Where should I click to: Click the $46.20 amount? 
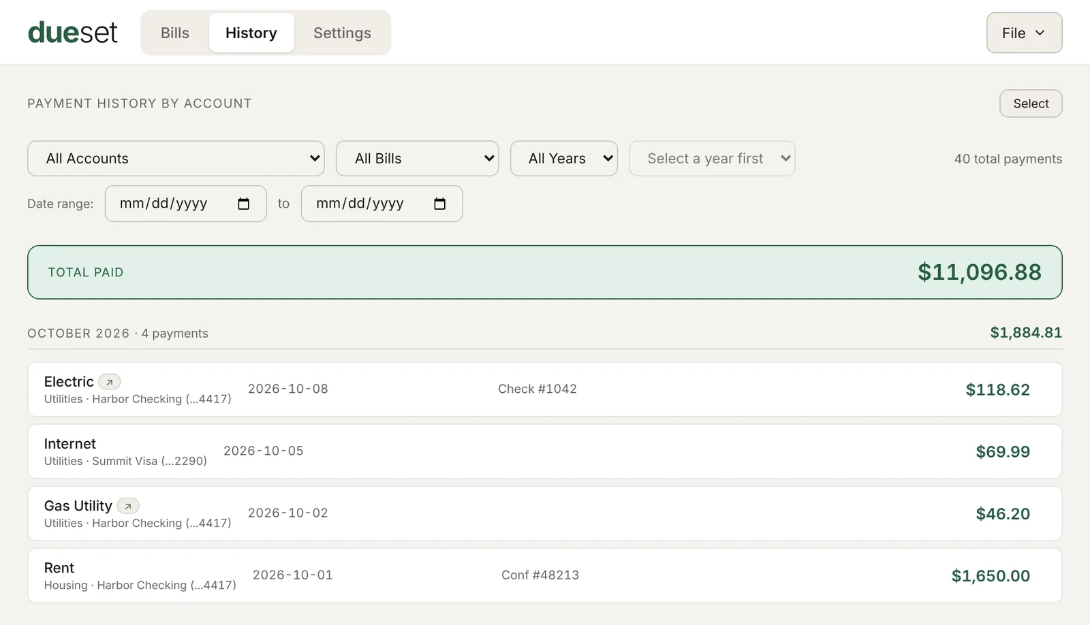coord(1003,513)
